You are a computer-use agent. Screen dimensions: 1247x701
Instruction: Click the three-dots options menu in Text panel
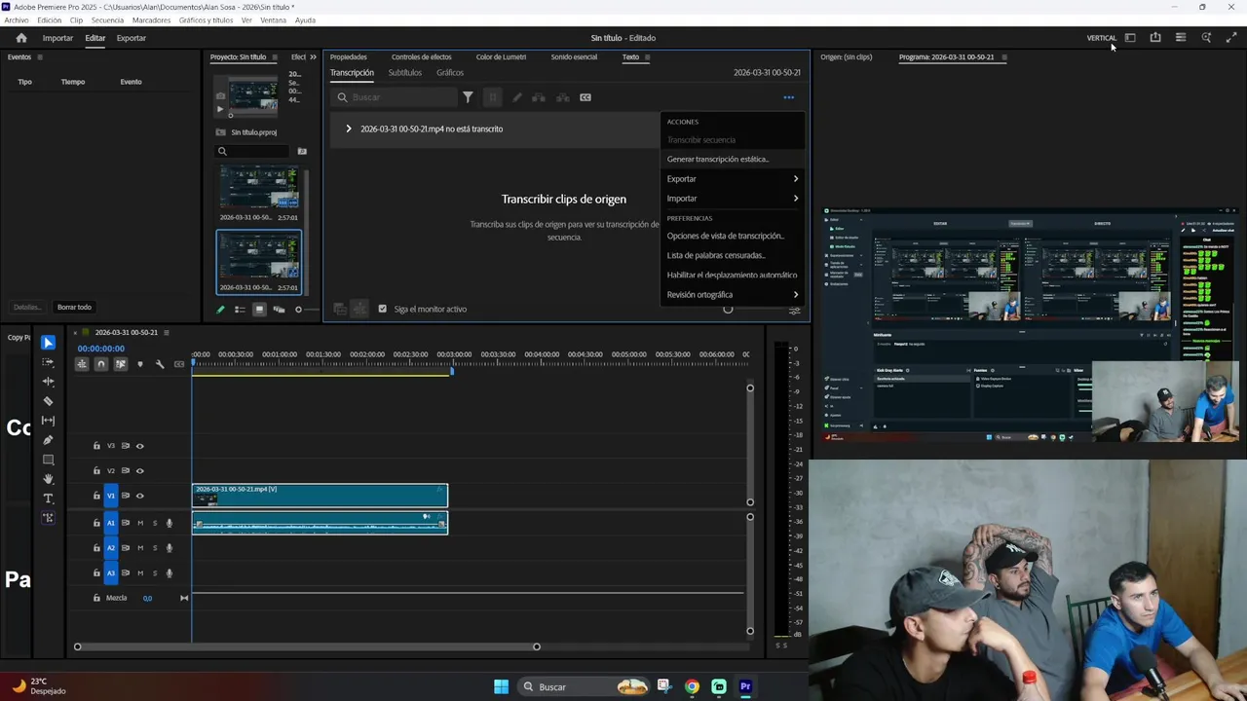[789, 97]
